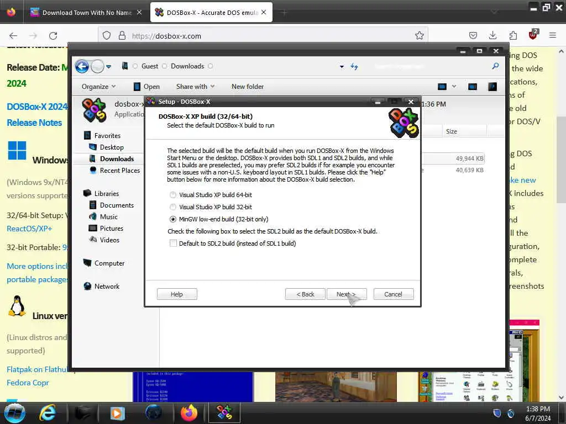Click the Explorer search magnifier icon

pos(496,66)
